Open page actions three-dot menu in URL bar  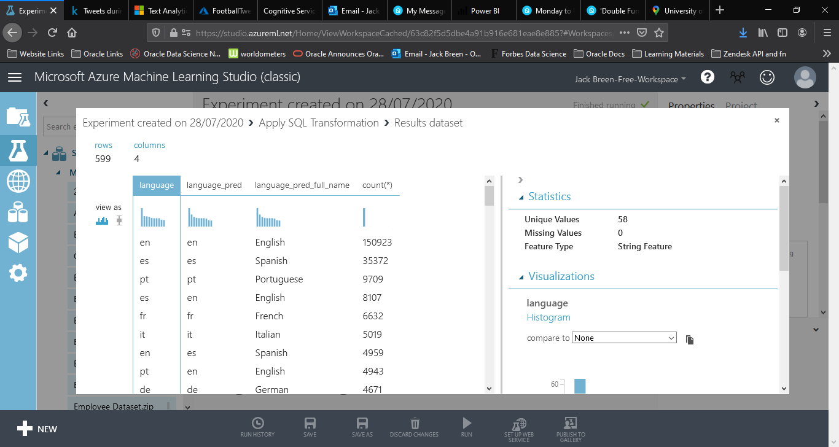(x=625, y=33)
